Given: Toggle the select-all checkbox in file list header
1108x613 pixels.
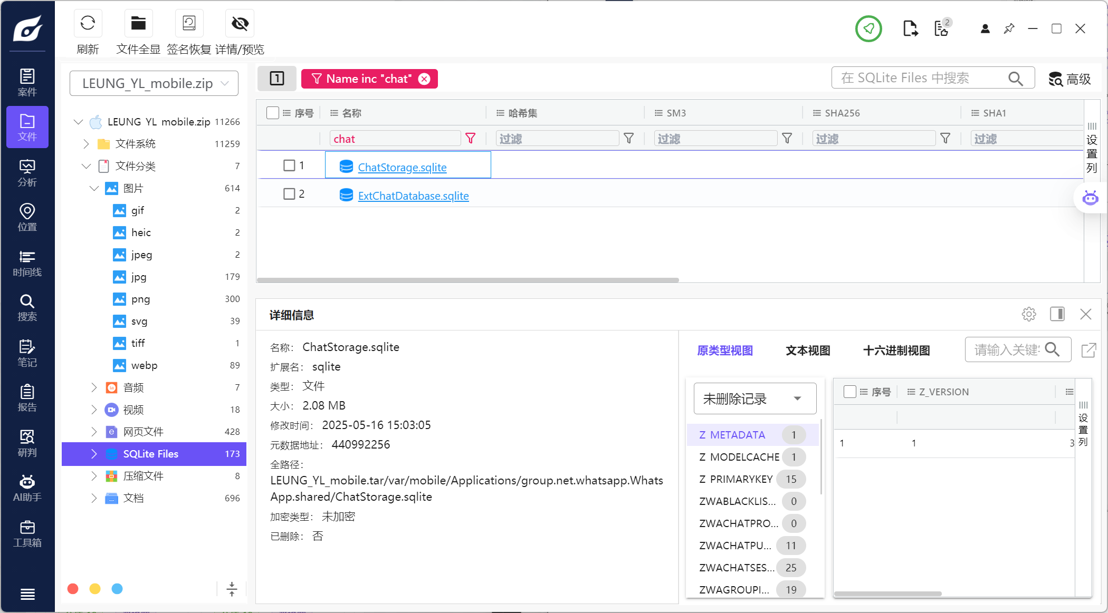Looking at the screenshot, I should 273,113.
